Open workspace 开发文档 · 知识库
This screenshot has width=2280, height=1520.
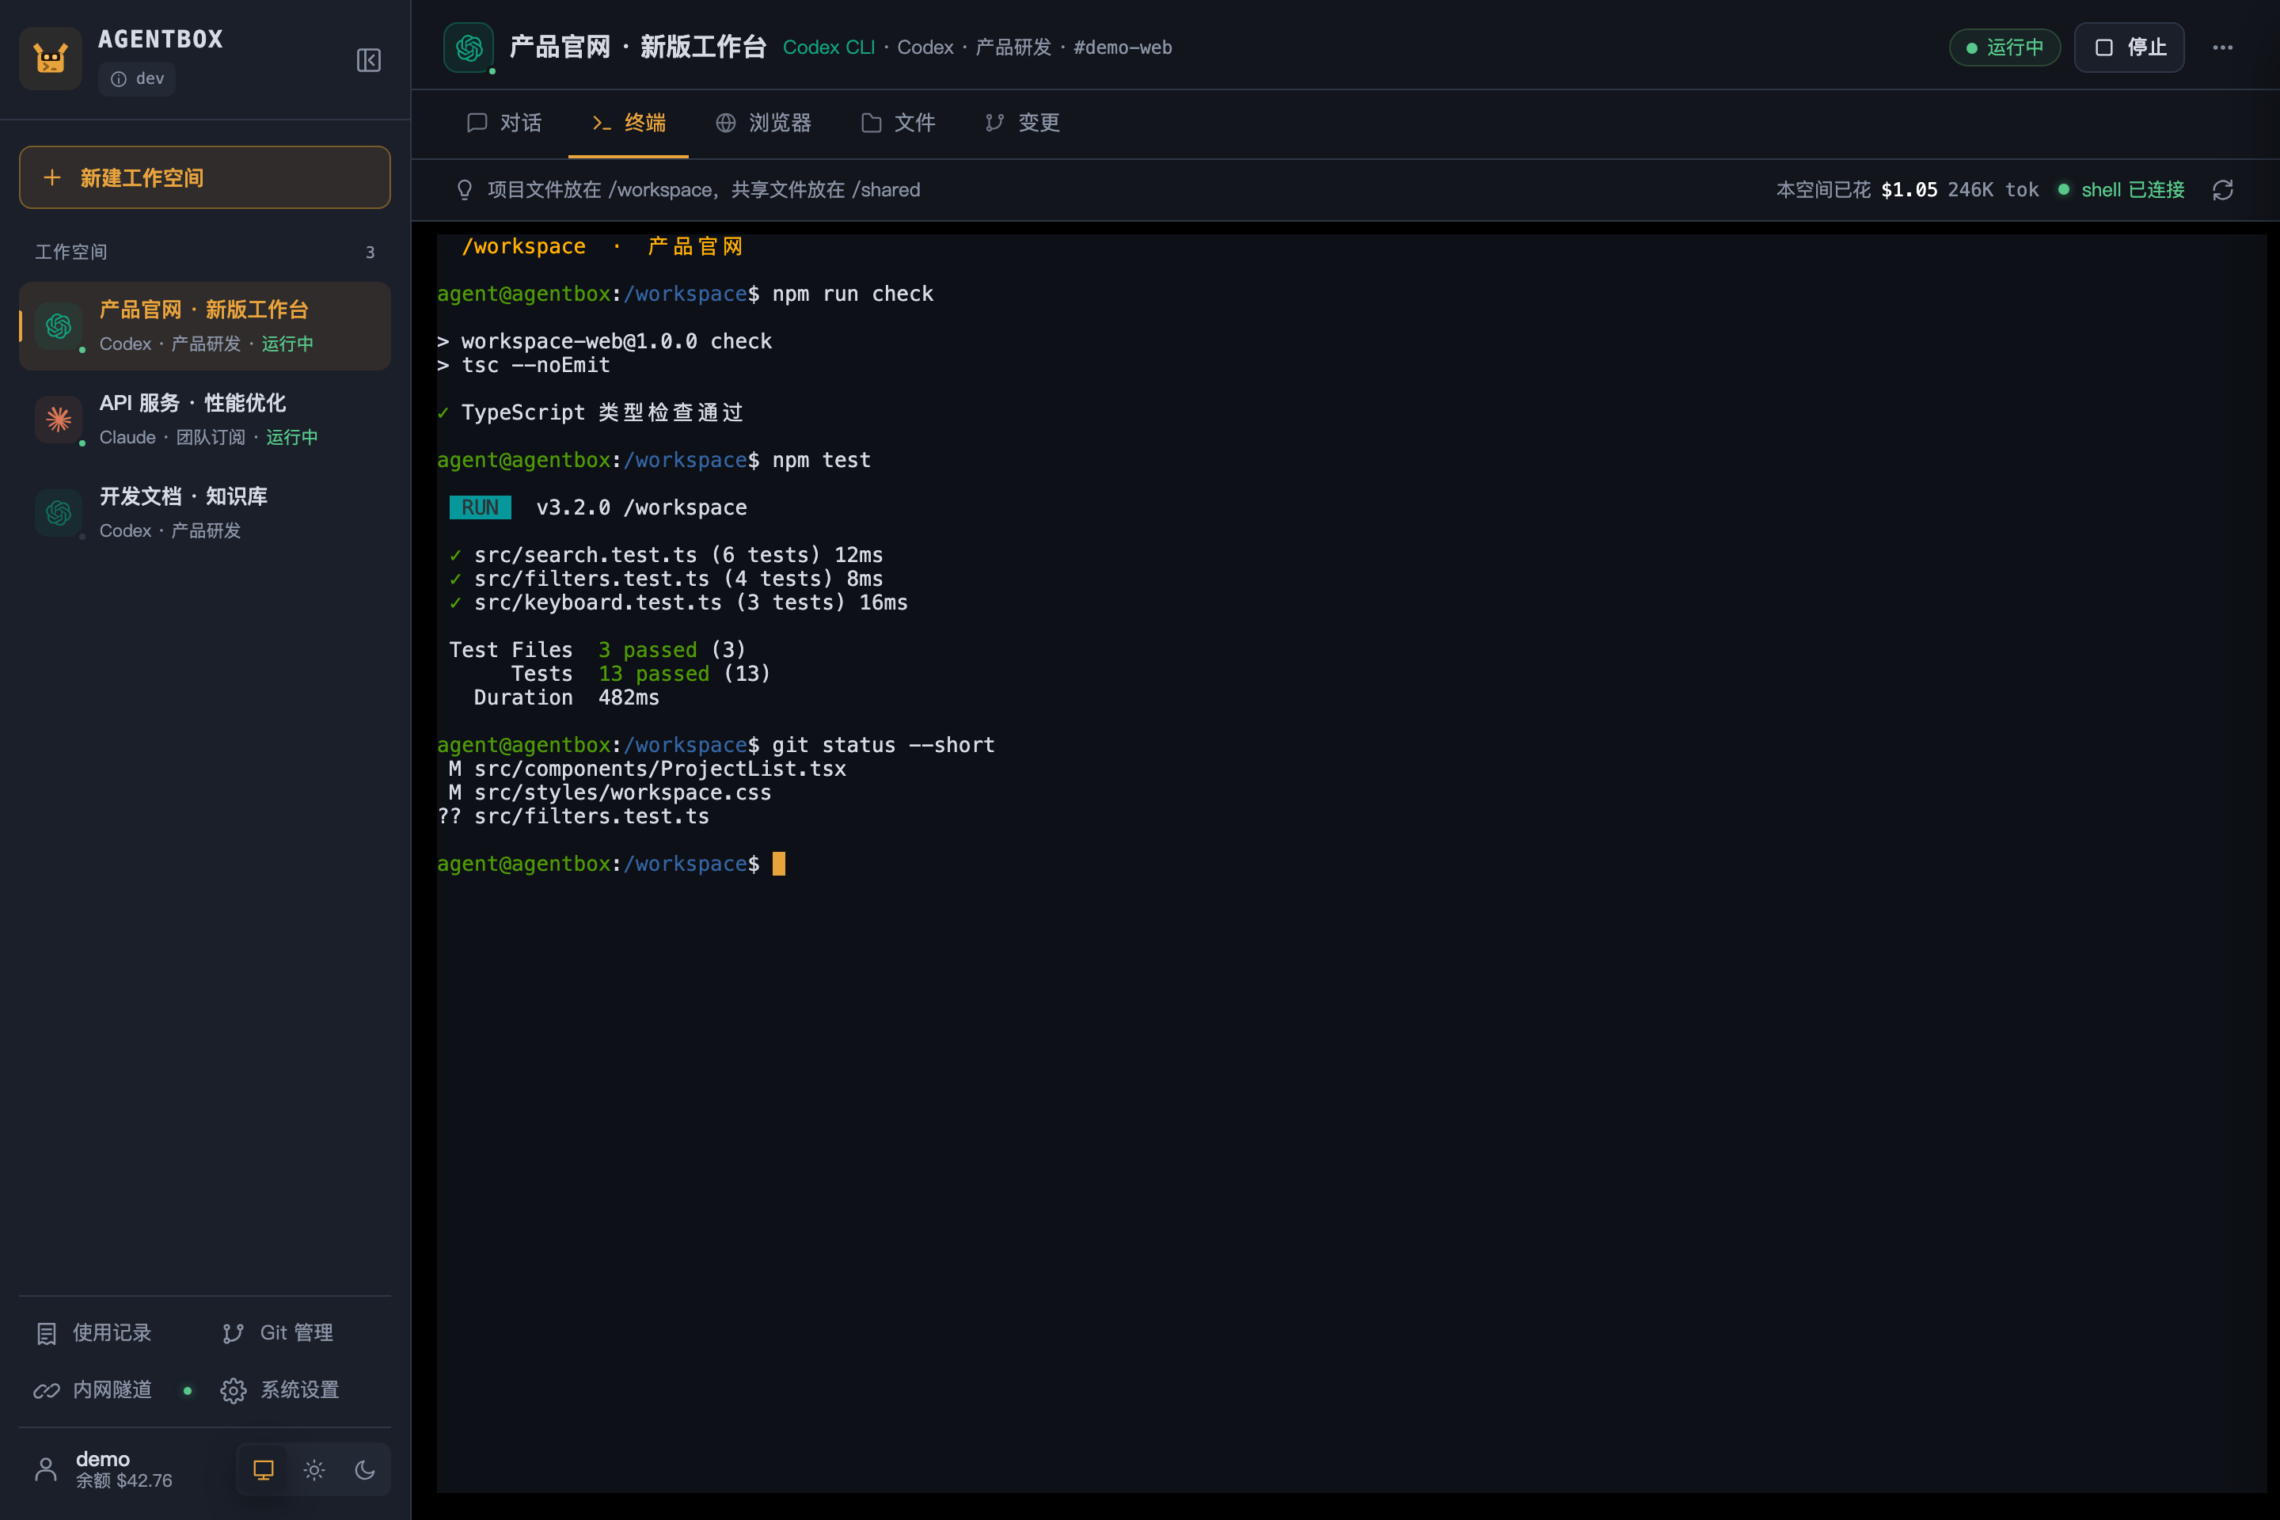tap(204, 512)
